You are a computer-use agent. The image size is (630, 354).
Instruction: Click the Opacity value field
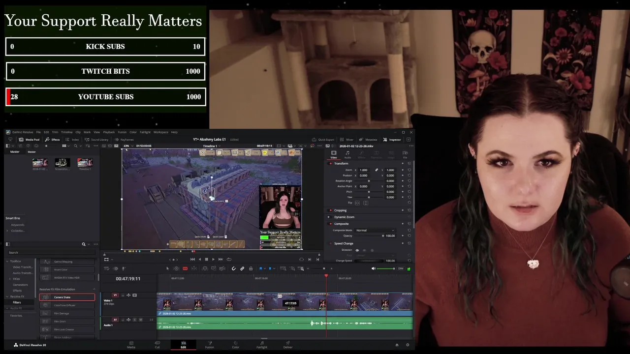[390, 236]
